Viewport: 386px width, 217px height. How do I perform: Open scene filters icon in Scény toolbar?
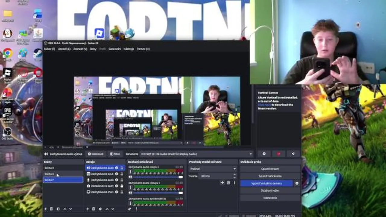click(58, 209)
